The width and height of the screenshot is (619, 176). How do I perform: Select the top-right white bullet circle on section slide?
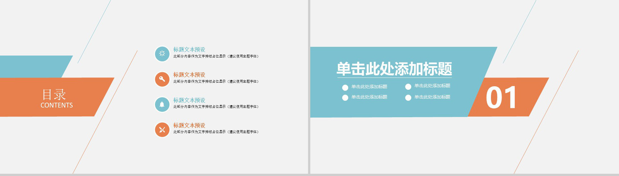(408, 87)
